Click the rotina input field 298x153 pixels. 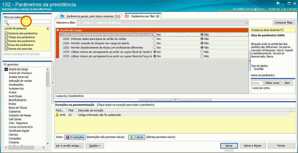tap(257, 83)
